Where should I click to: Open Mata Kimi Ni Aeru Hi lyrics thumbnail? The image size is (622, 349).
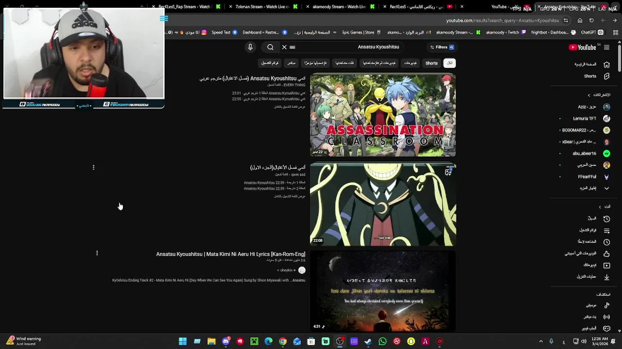383,291
